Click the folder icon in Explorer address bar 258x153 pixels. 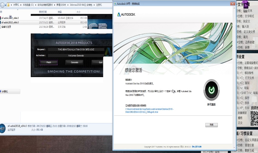(x=9, y=5)
